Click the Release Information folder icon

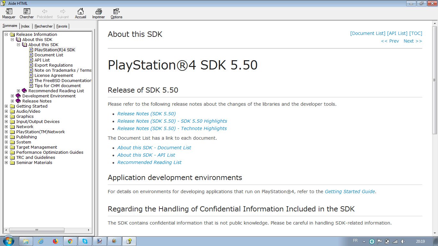pos(13,34)
